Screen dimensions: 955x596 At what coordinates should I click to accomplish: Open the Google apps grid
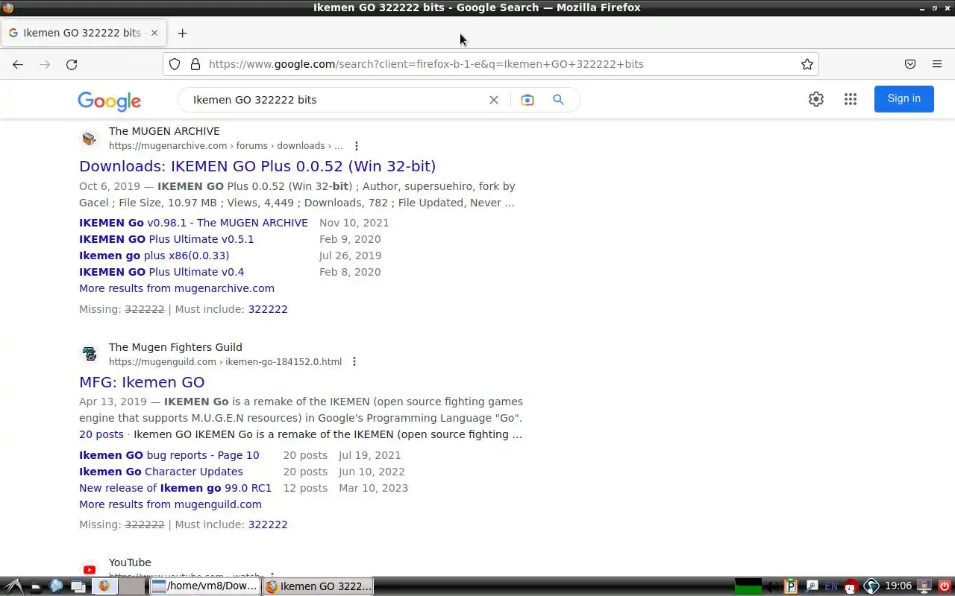pyautogui.click(x=851, y=99)
